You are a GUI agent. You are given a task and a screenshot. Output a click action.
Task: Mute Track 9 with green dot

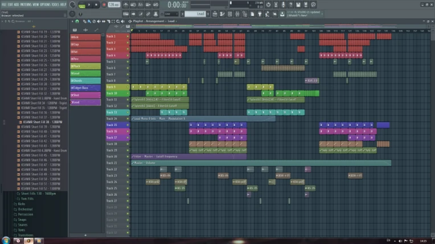[x=128, y=87]
